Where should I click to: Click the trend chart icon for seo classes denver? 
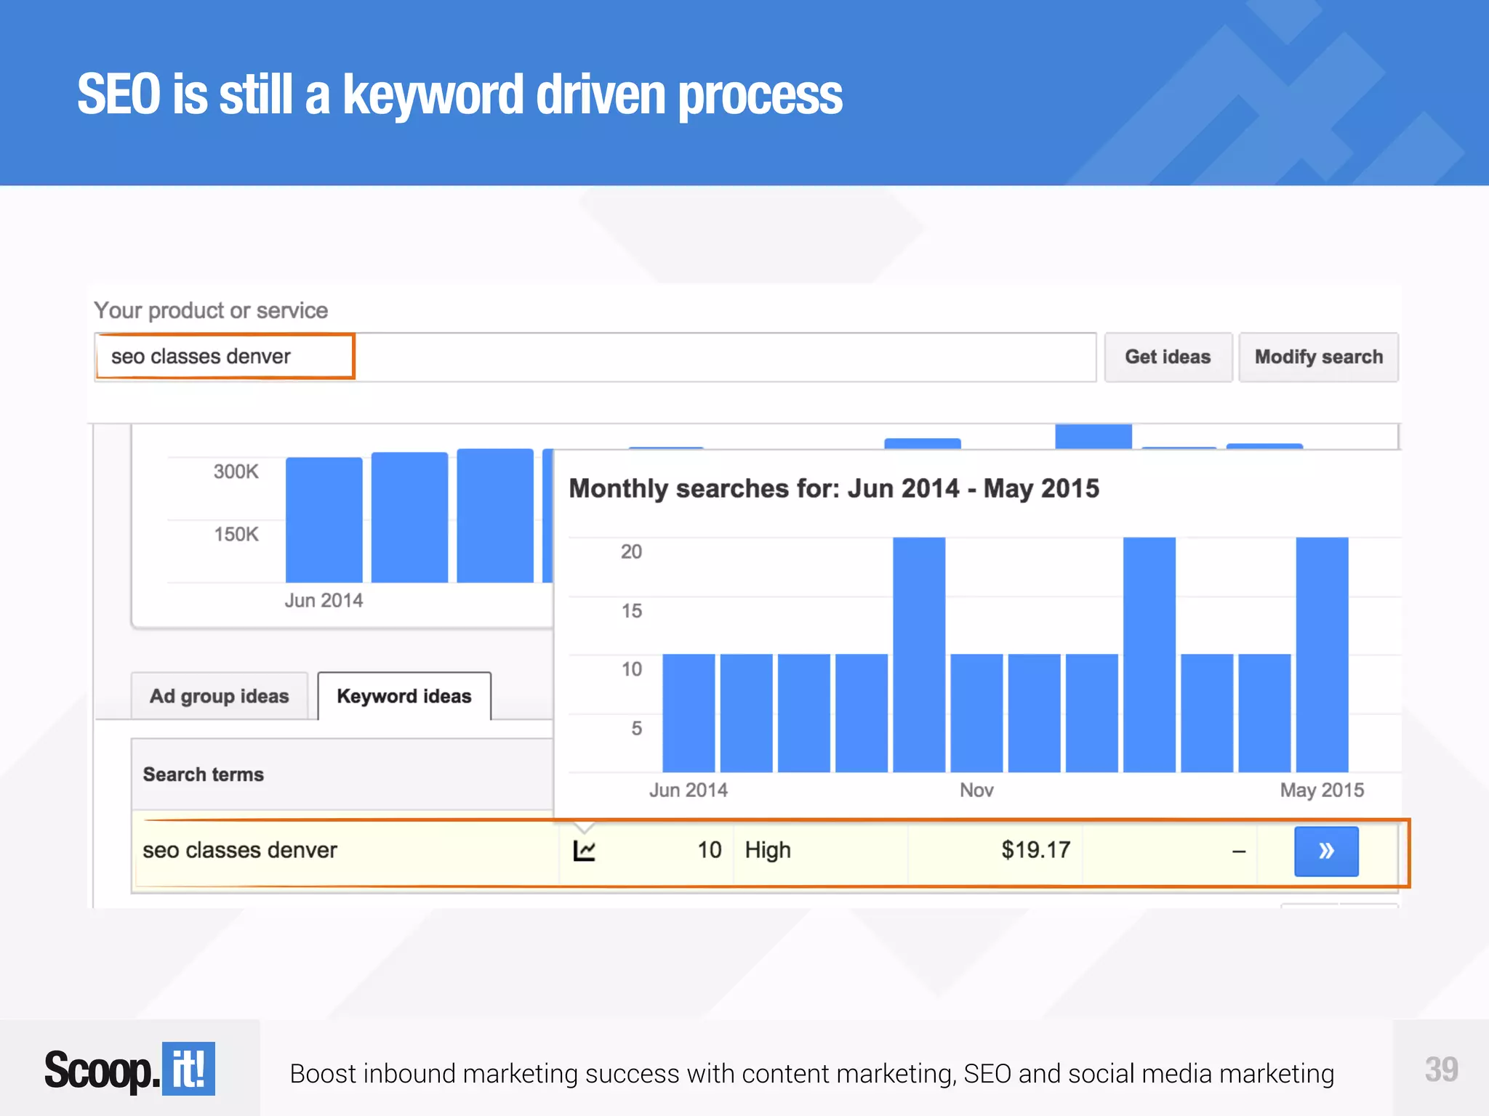coord(584,850)
